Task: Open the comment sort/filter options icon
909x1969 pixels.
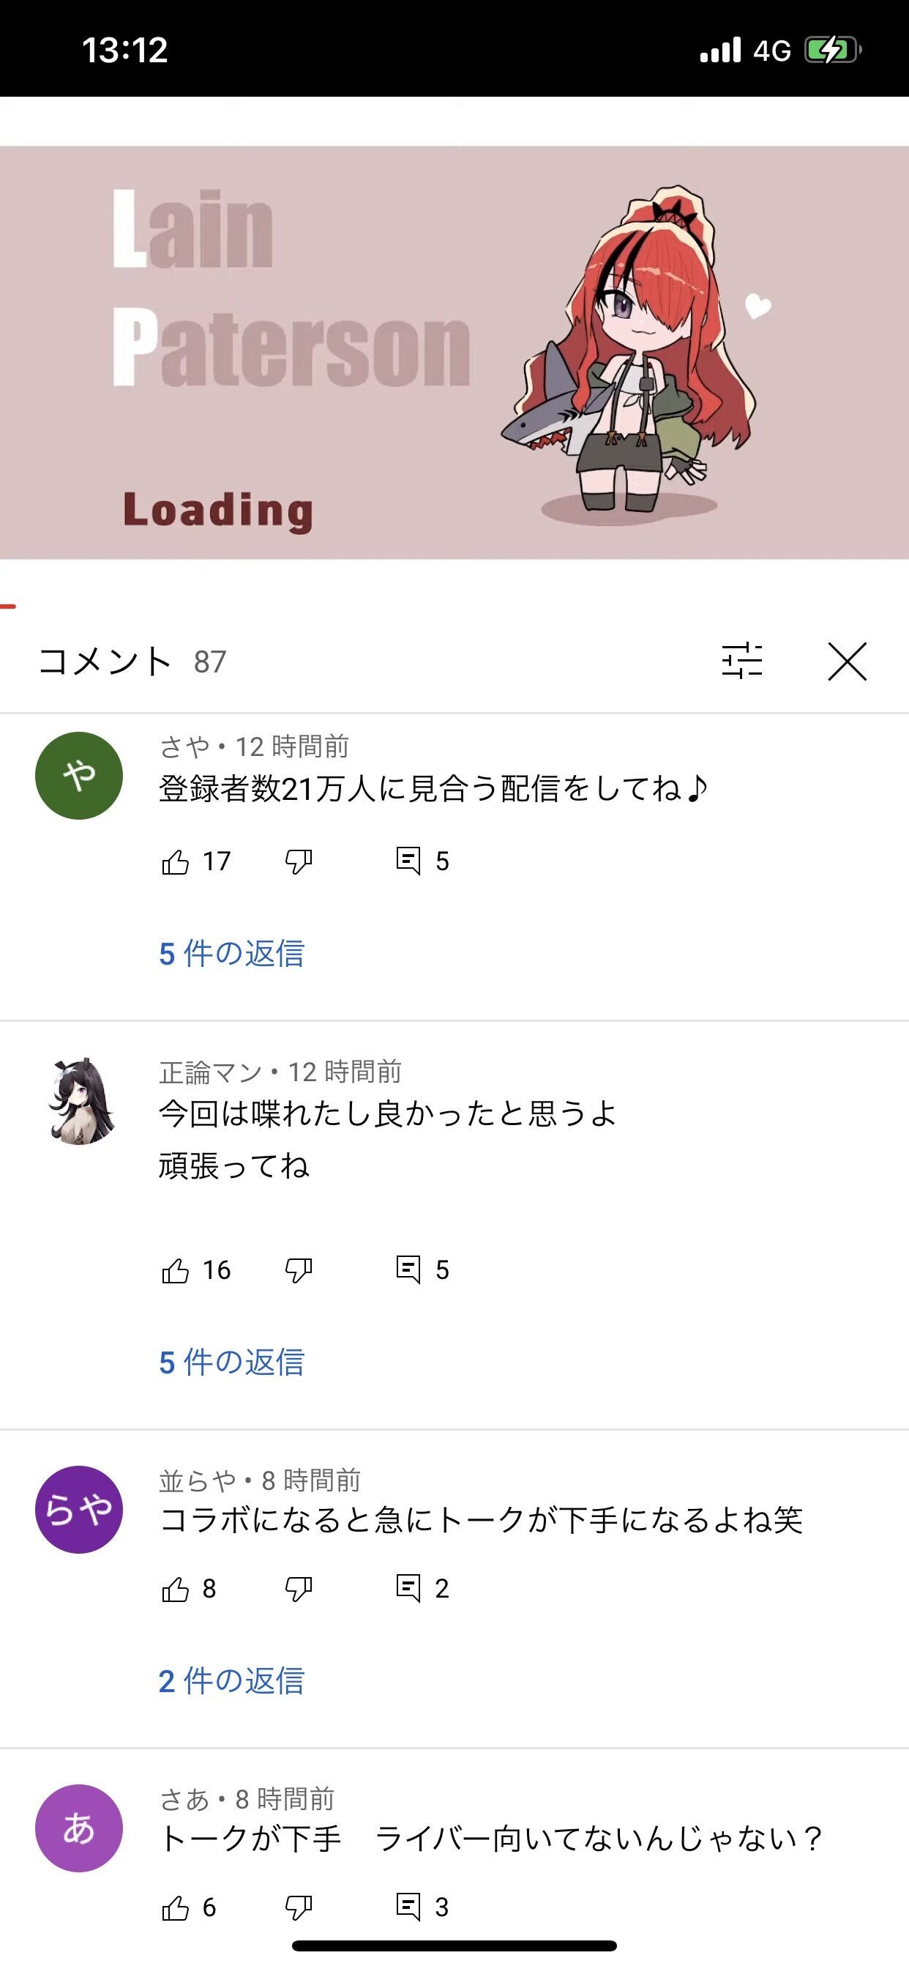Action: pos(741,661)
